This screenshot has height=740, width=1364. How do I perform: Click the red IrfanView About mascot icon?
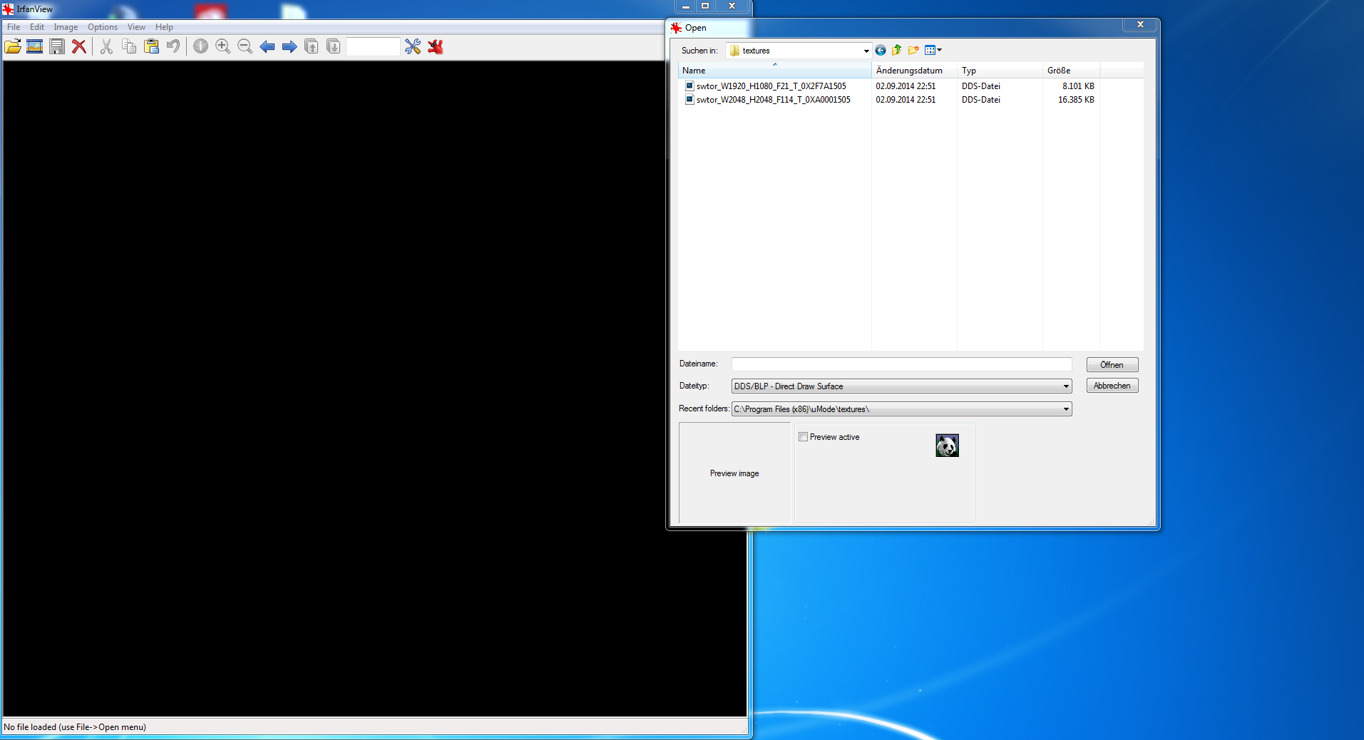[436, 47]
